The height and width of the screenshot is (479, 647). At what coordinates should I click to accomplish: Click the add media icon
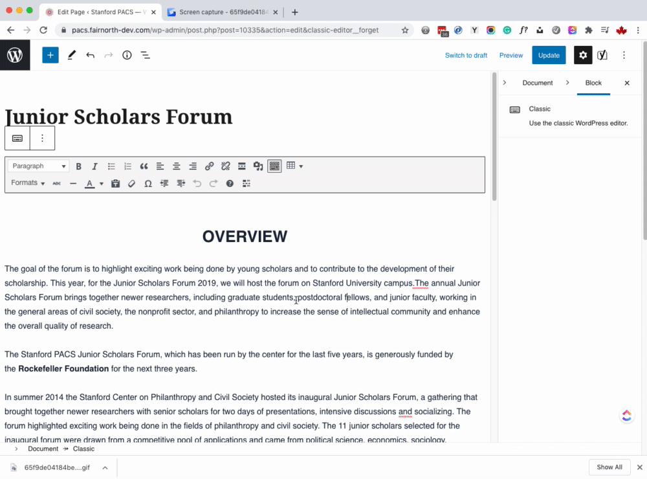(258, 166)
